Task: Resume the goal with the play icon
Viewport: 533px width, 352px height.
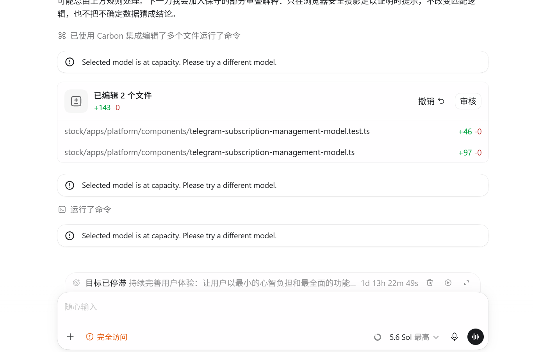Action: [x=448, y=282]
